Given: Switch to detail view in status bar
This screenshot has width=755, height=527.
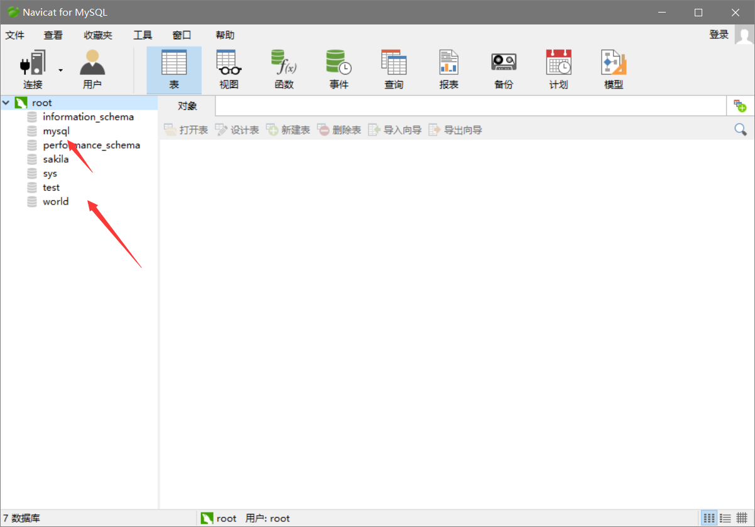Looking at the screenshot, I should pos(742,518).
